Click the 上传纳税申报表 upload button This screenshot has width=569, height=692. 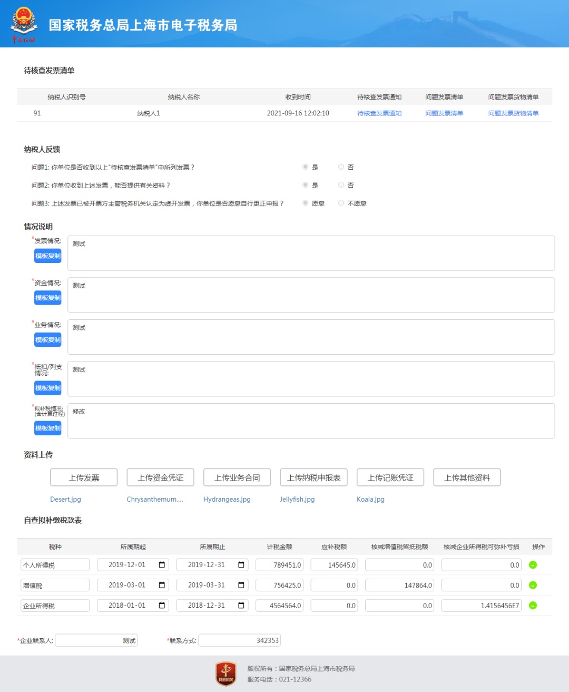click(x=313, y=477)
